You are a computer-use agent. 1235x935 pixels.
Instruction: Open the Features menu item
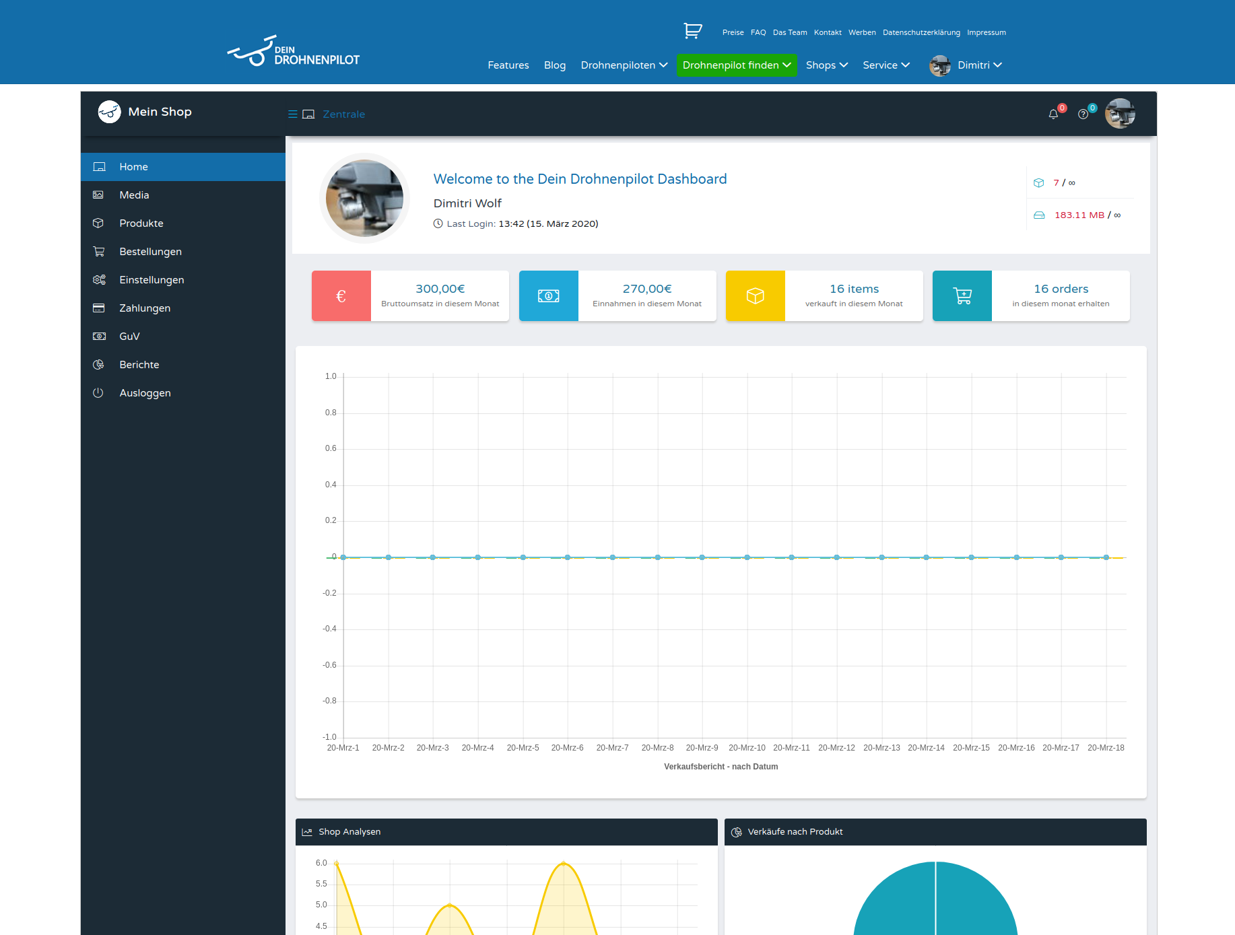tap(508, 65)
